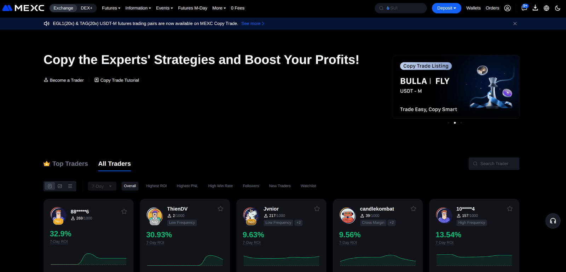The width and height of the screenshot is (566, 272).
Task: Click the 32.9% 7-Day ROI value
Action: tap(60, 234)
